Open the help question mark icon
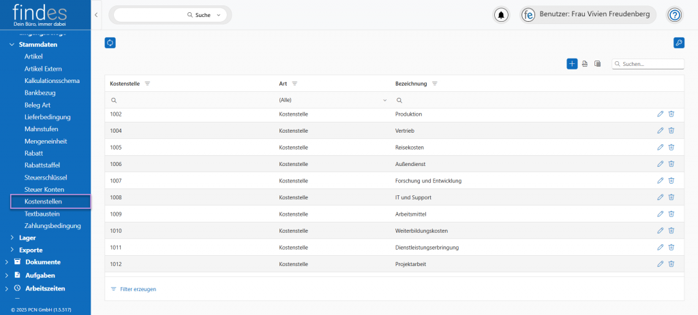This screenshot has height=315, width=698. click(x=674, y=15)
